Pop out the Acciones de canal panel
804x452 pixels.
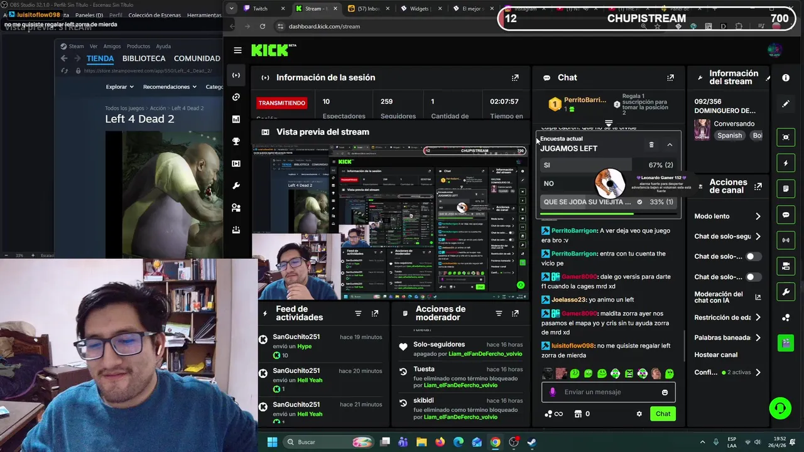[758, 186]
